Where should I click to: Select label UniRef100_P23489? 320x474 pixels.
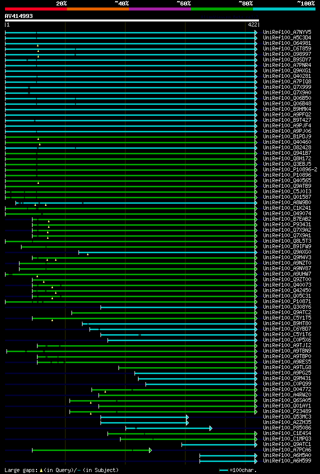(287, 411)
